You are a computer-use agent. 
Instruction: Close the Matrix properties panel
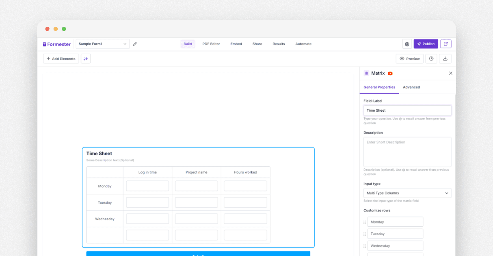[450, 73]
